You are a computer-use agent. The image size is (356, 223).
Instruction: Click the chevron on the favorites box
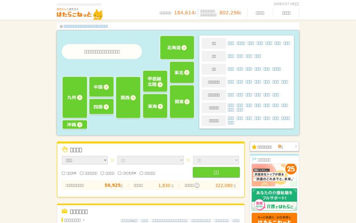coord(296,146)
